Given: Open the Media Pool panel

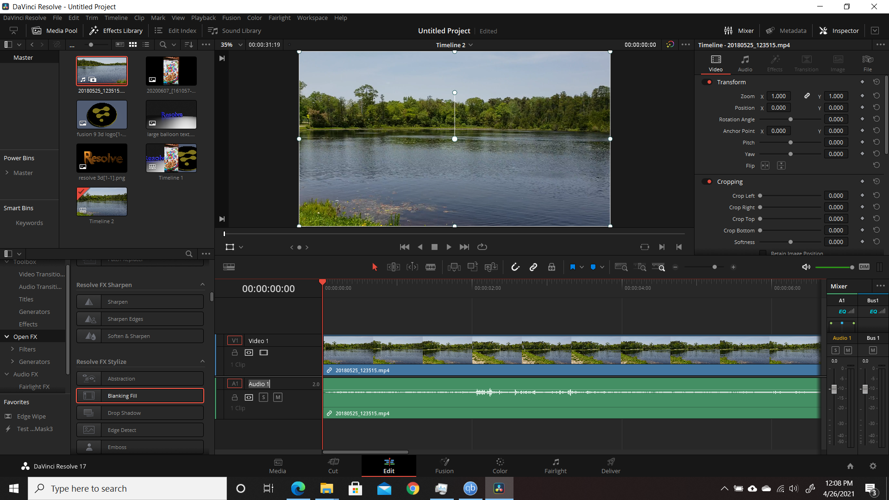Looking at the screenshot, I should click(x=55, y=31).
